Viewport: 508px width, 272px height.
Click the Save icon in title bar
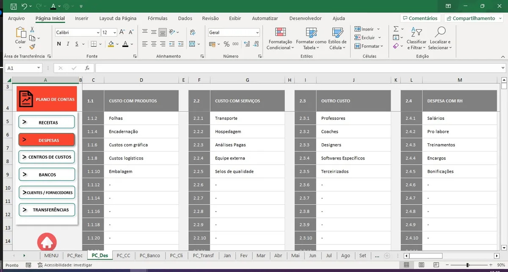14,6
